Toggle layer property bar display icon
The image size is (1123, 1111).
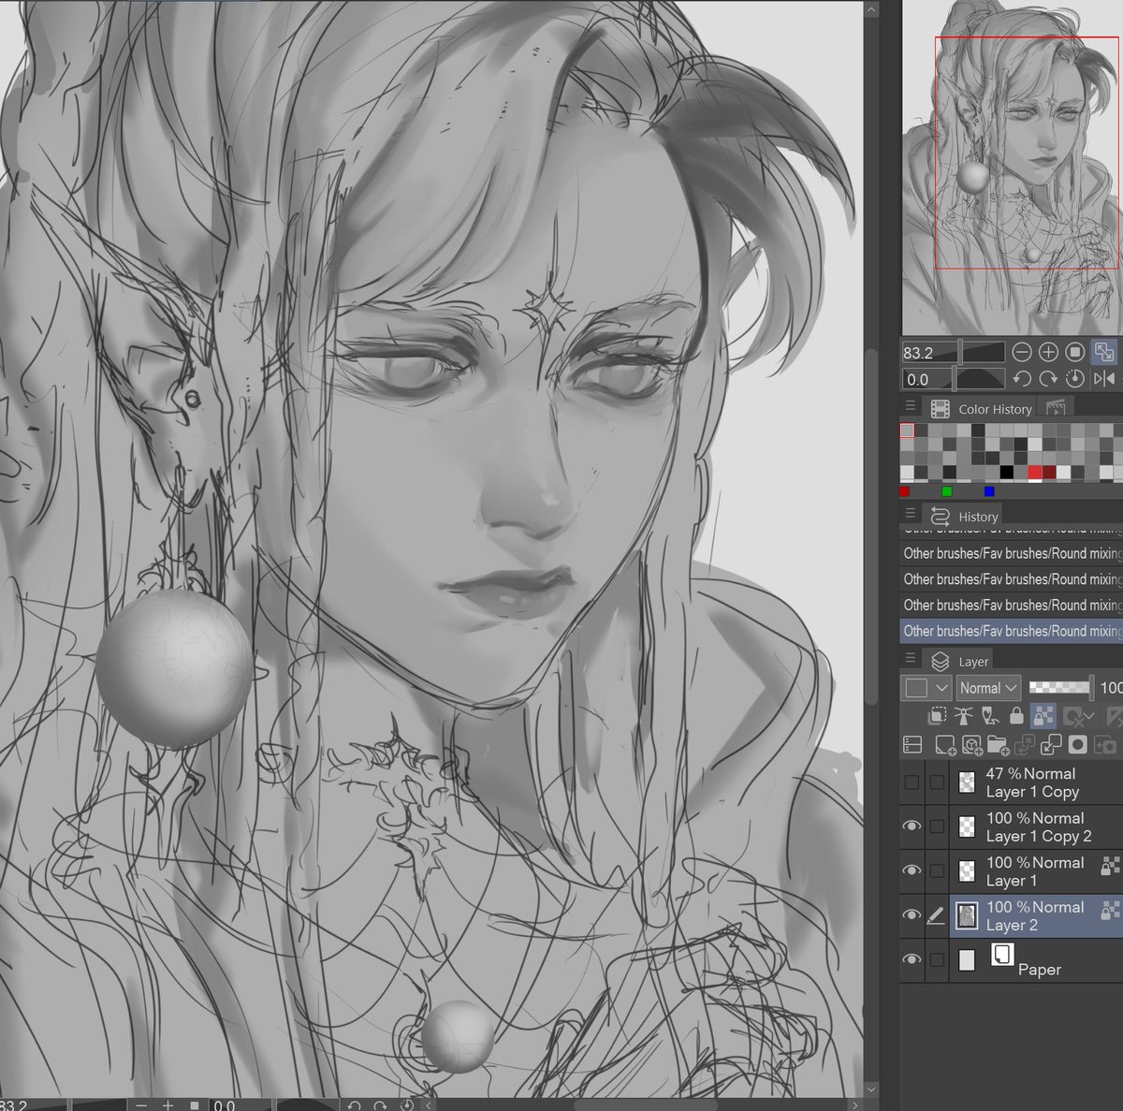[x=912, y=745]
